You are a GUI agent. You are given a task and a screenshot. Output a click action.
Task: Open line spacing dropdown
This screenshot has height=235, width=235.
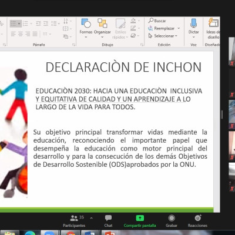[x=59, y=23]
